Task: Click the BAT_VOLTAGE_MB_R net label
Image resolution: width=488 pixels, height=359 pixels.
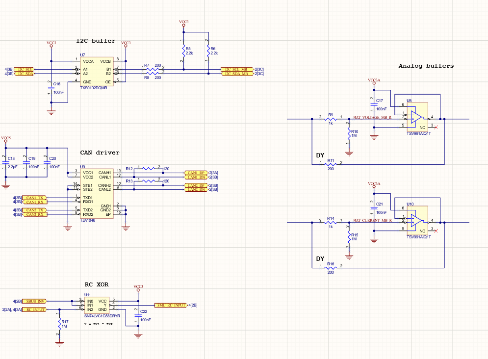Action: [372, 117]
